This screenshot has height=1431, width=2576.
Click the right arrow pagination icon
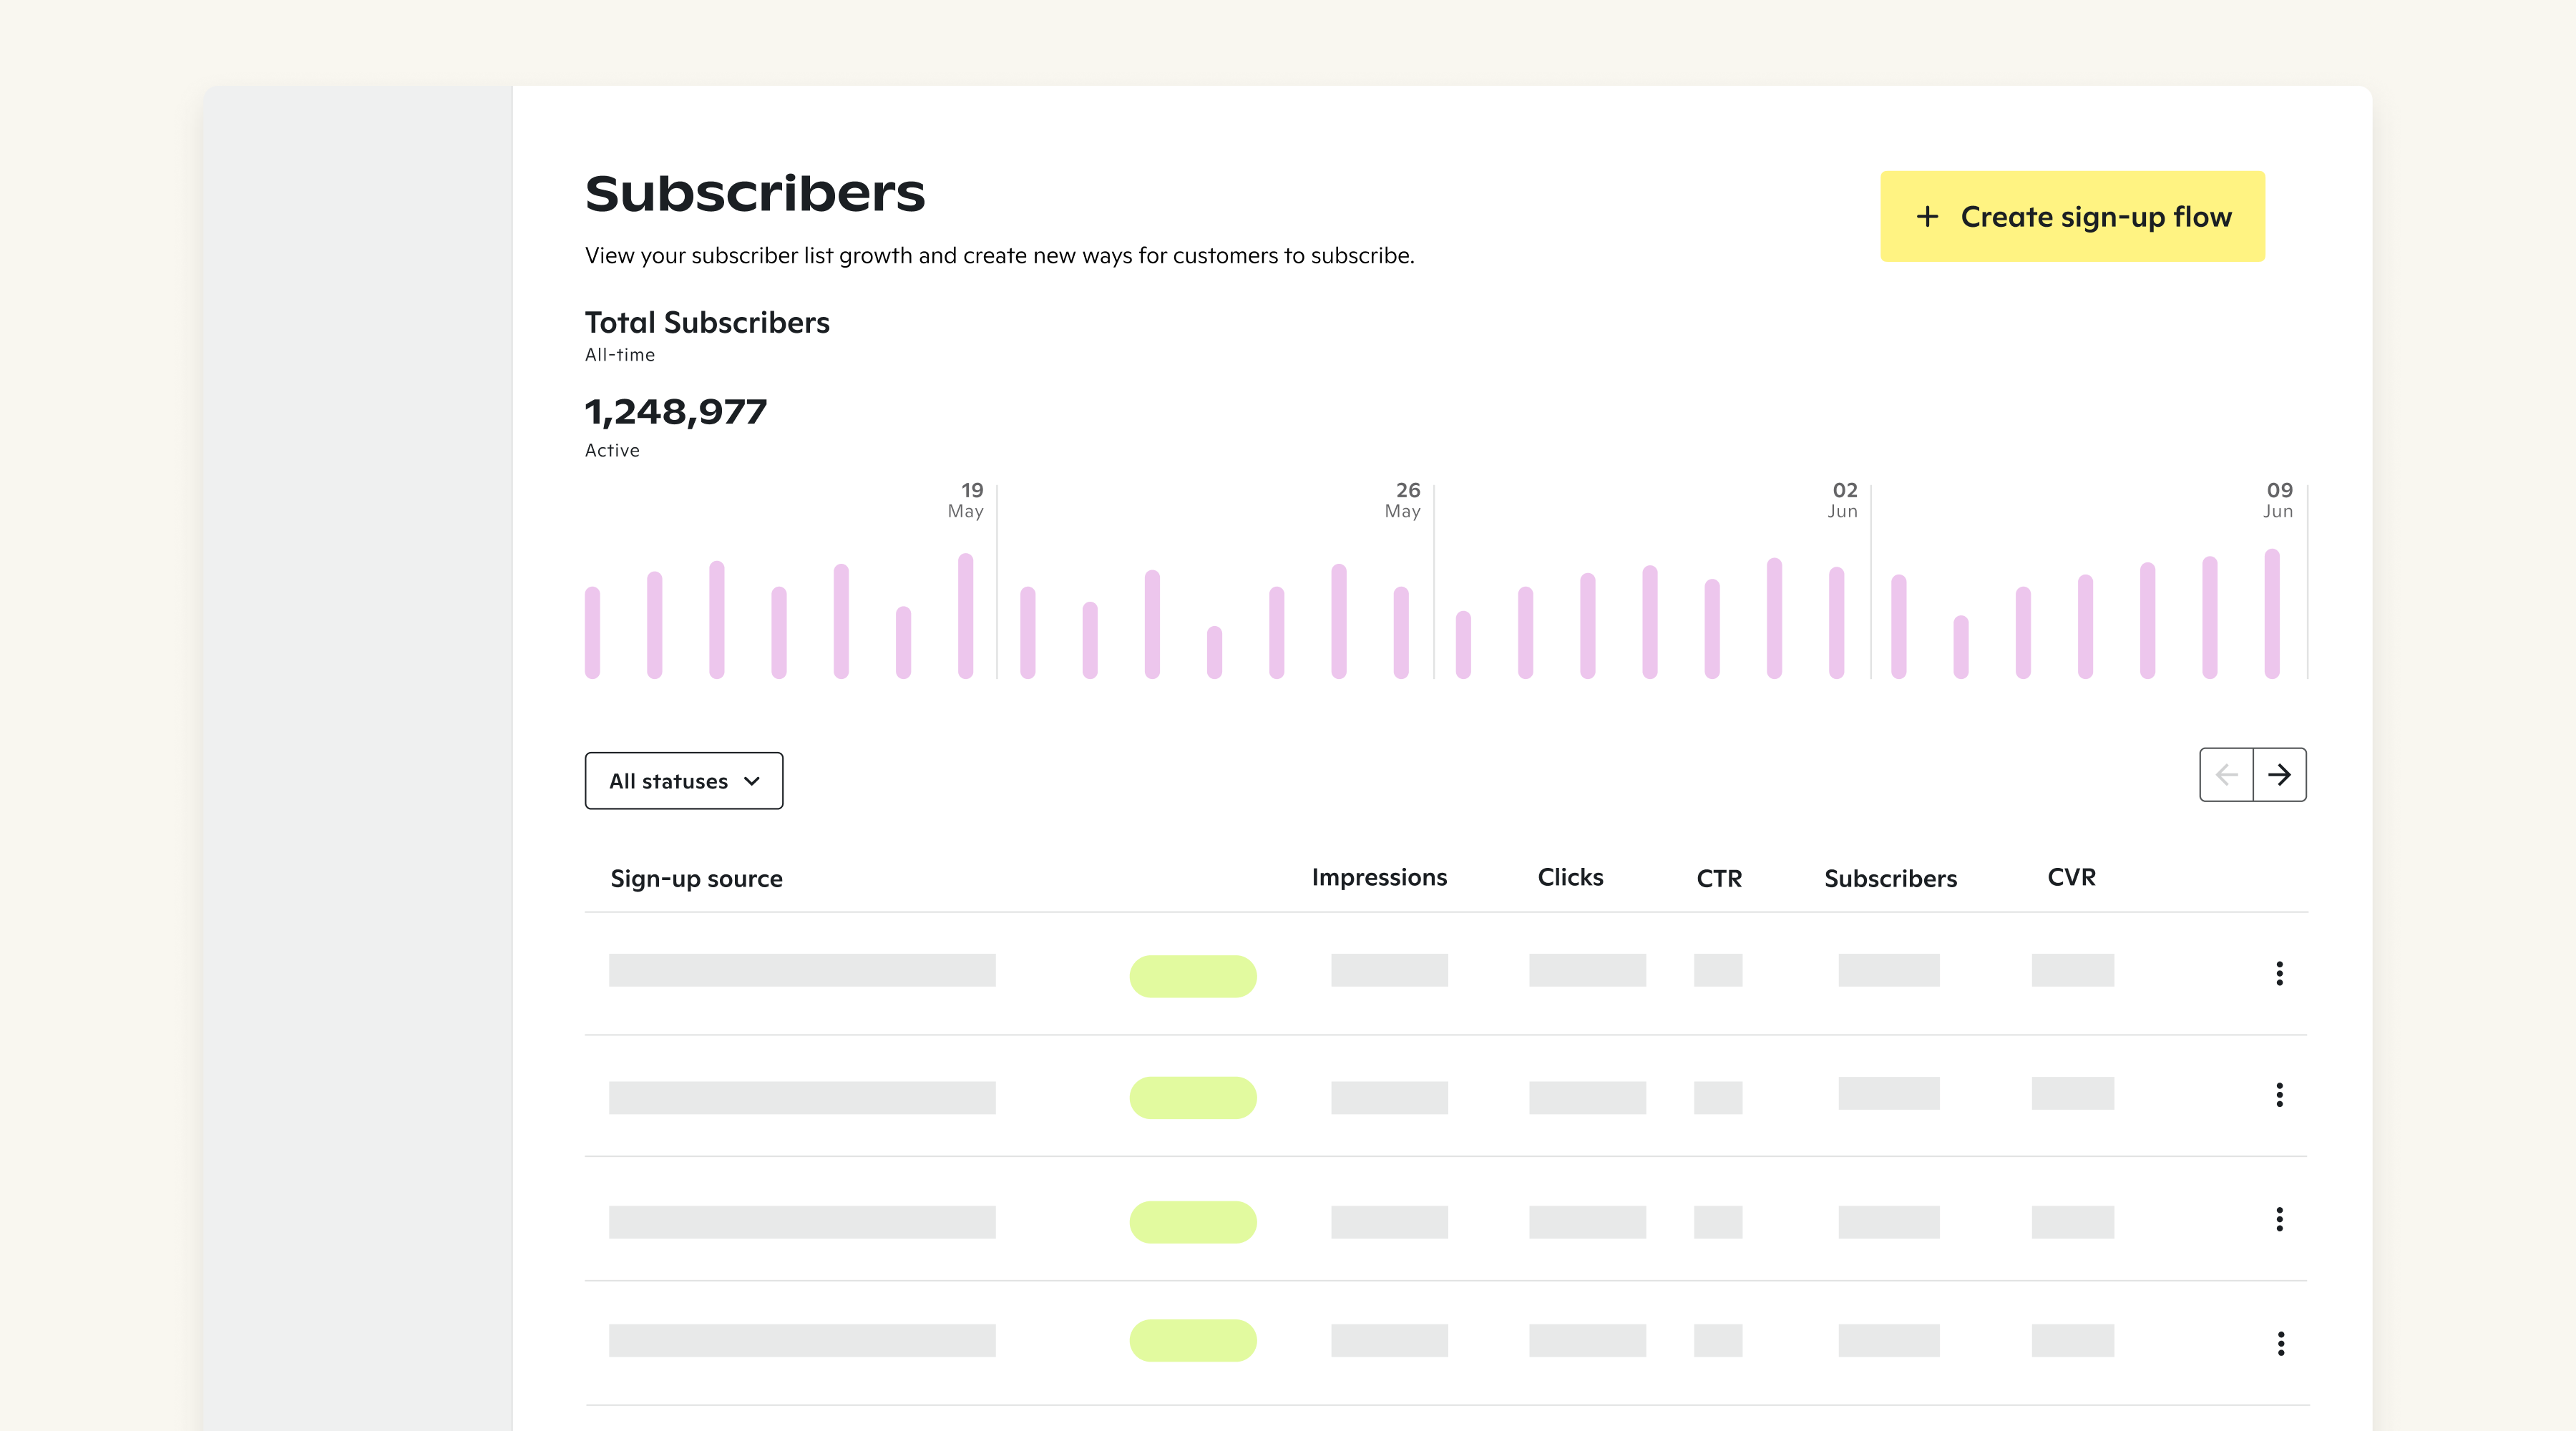[x=2280, y=774]
